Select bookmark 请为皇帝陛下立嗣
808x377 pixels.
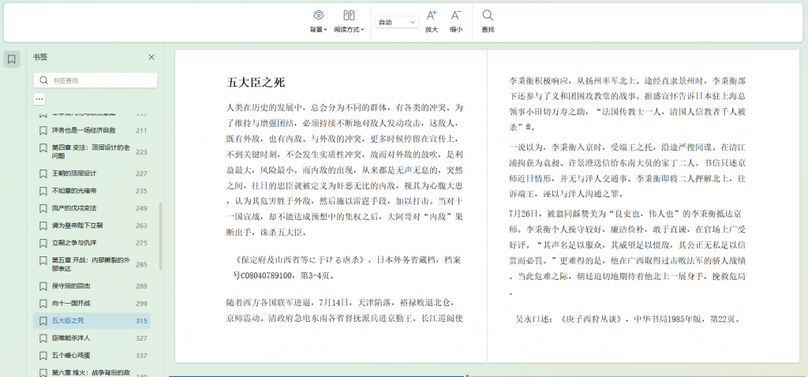pyautogui.click(x=77, y=226)
